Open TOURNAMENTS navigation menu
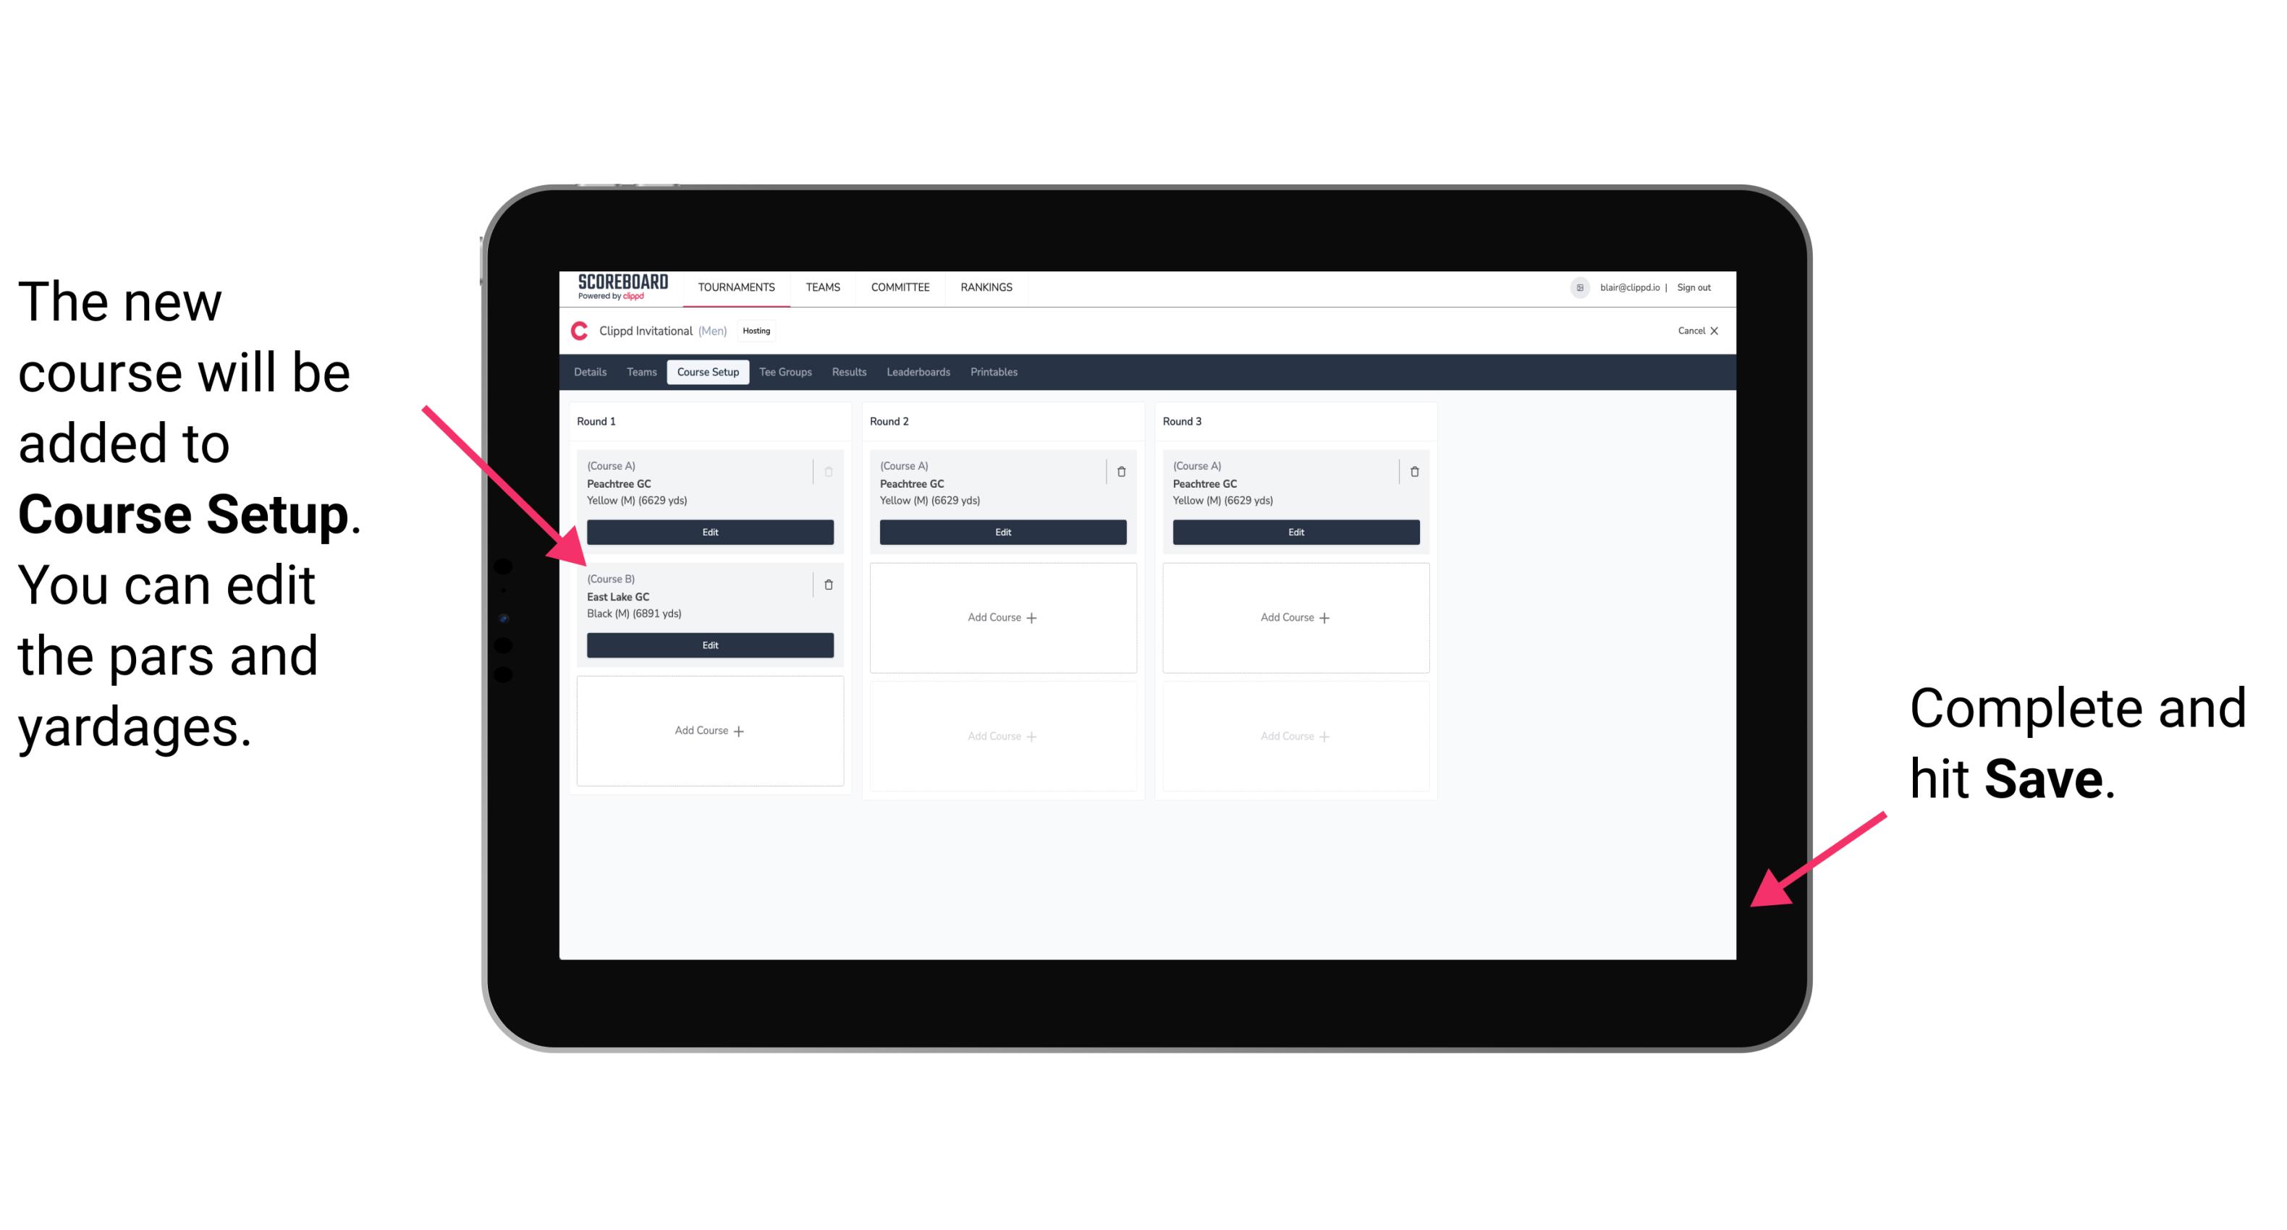 (739, 288)
